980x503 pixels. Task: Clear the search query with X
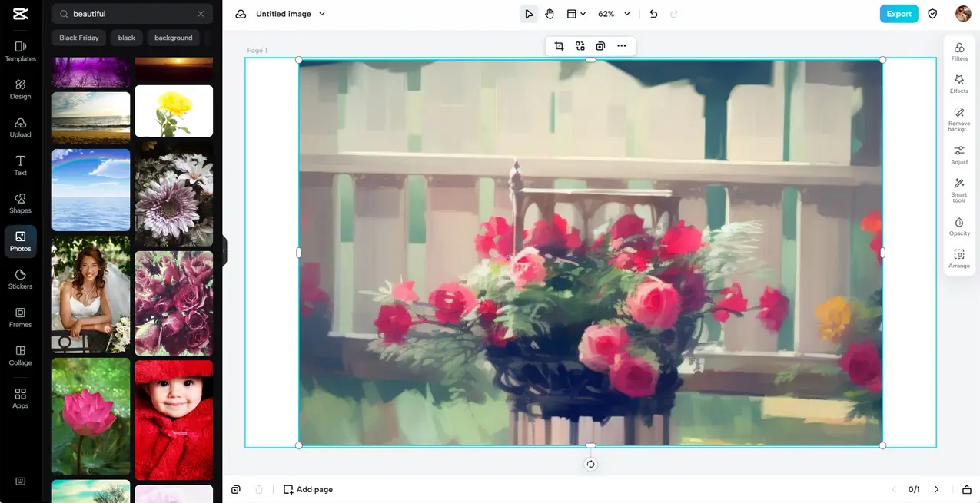coord(201,14)
